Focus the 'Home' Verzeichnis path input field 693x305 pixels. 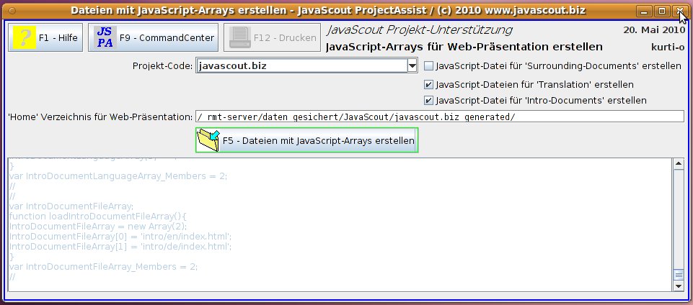click(x=438, y=117)
